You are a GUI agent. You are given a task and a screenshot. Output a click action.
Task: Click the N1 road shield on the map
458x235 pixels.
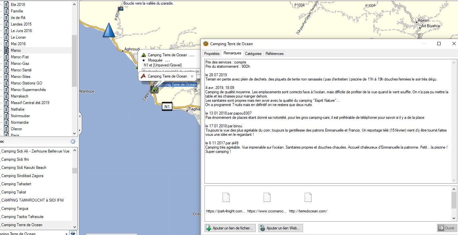pyautogui.click(x=167, y=107)
